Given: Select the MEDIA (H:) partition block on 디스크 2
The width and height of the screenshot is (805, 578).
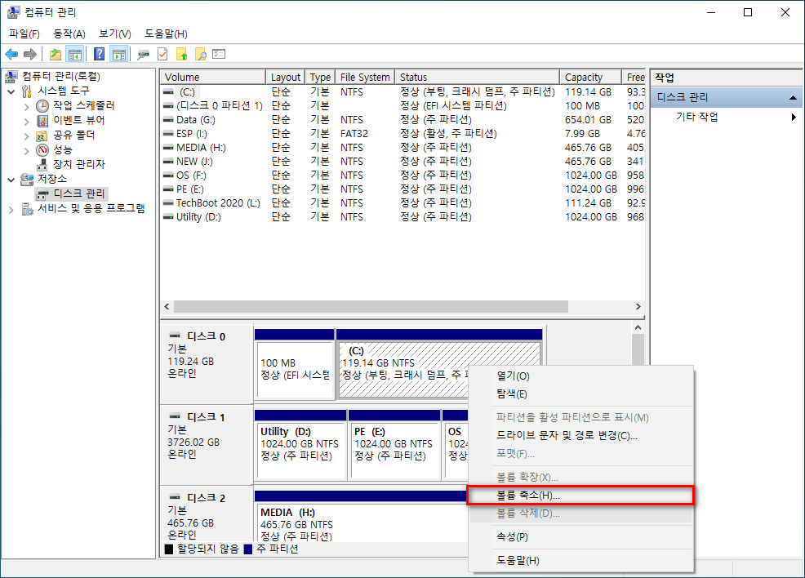Looking at the screenshot, I should pyautogui.click(x=362, y=516).
